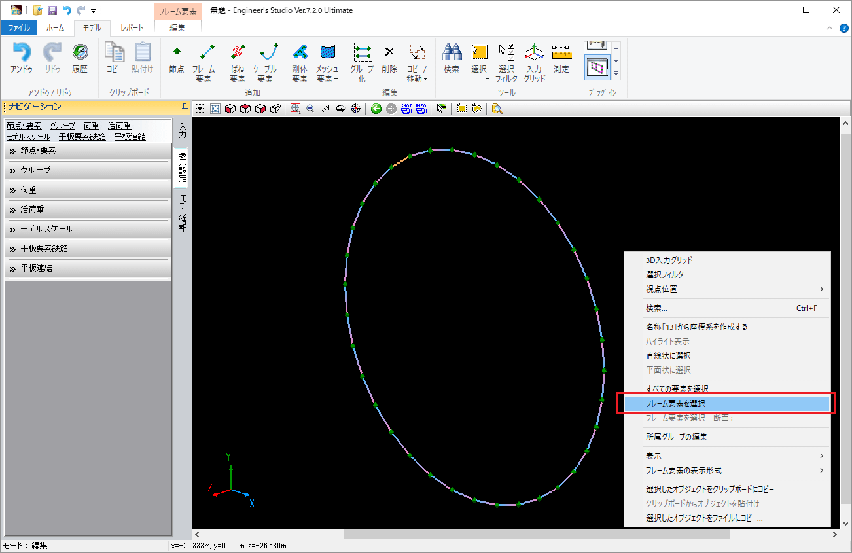Open the 検索 binoculars search tool

coord(452,58)
